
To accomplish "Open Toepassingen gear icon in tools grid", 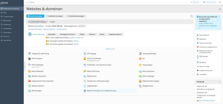I will 140,65.
